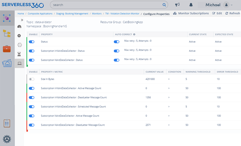The height and width of the screenshot is (146, 241).
Task: Click Size In Bytes condition '>' symbol
Action: pos(169,79)
